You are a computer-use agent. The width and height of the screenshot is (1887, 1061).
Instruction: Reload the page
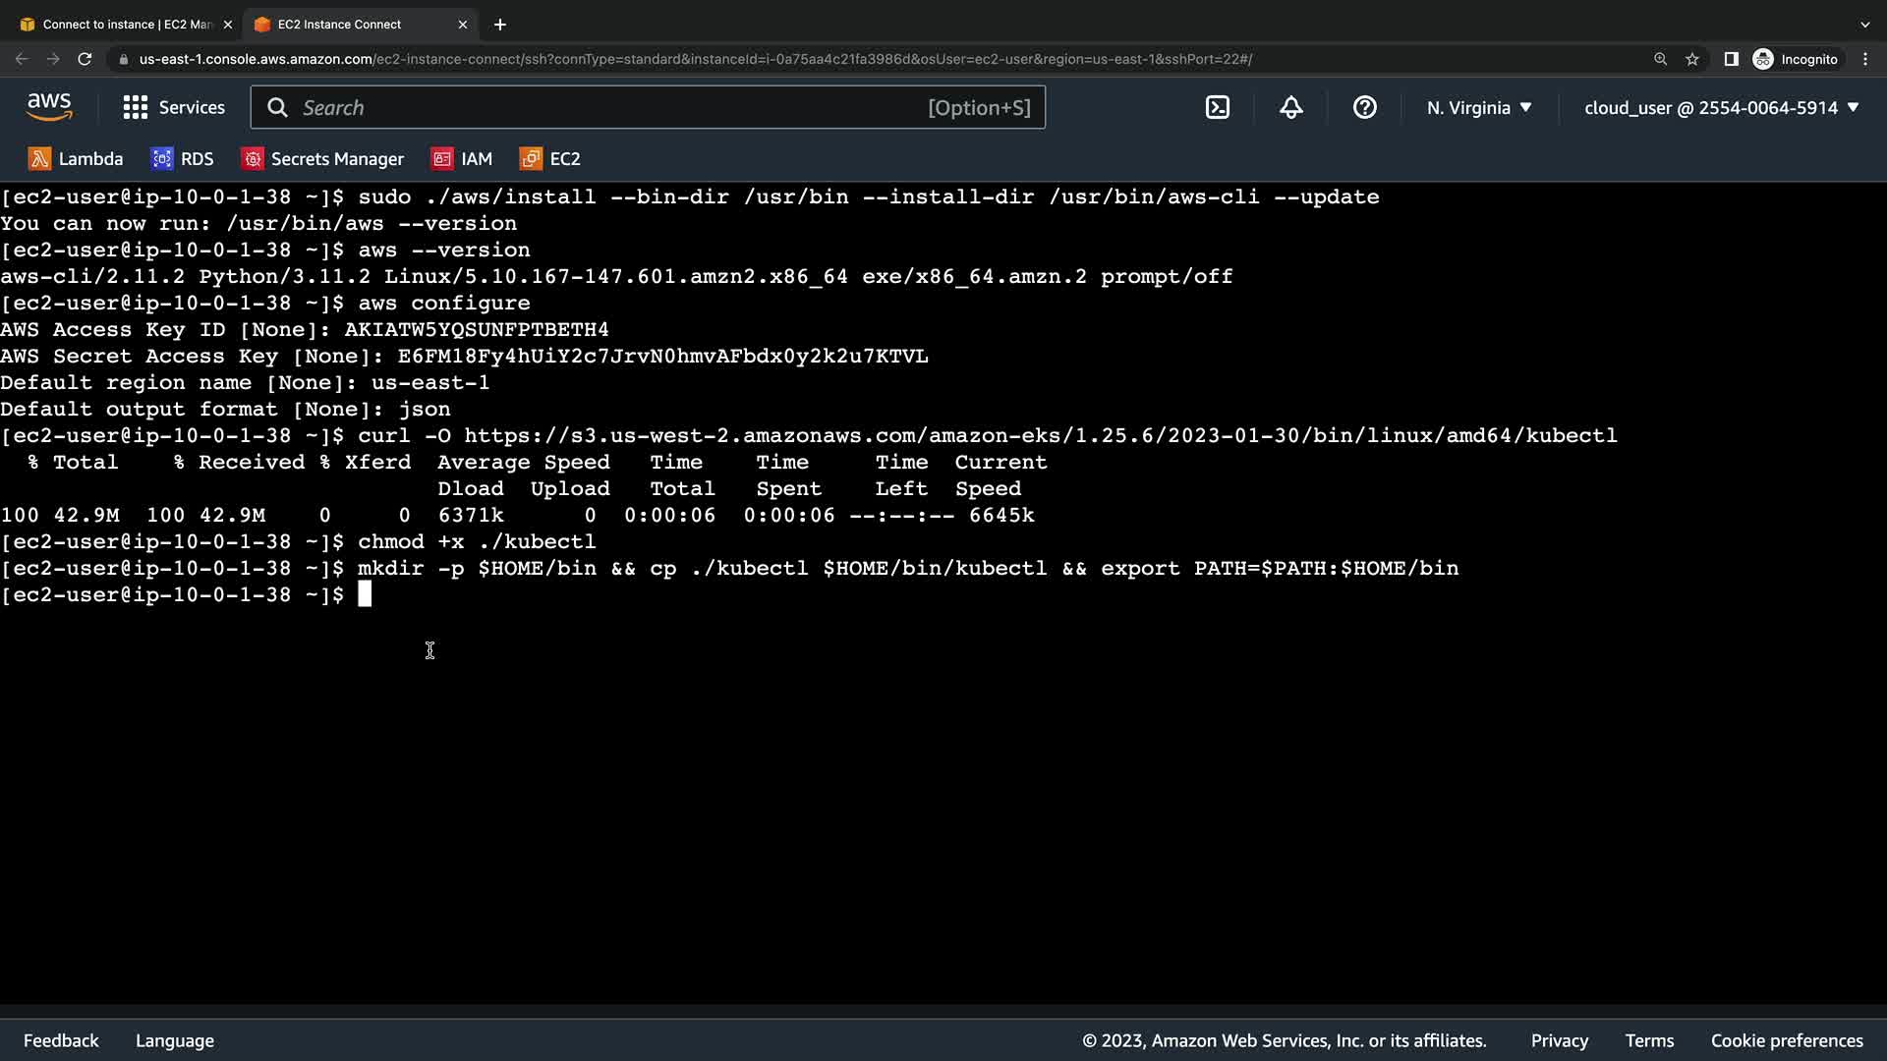click(85, 59)
